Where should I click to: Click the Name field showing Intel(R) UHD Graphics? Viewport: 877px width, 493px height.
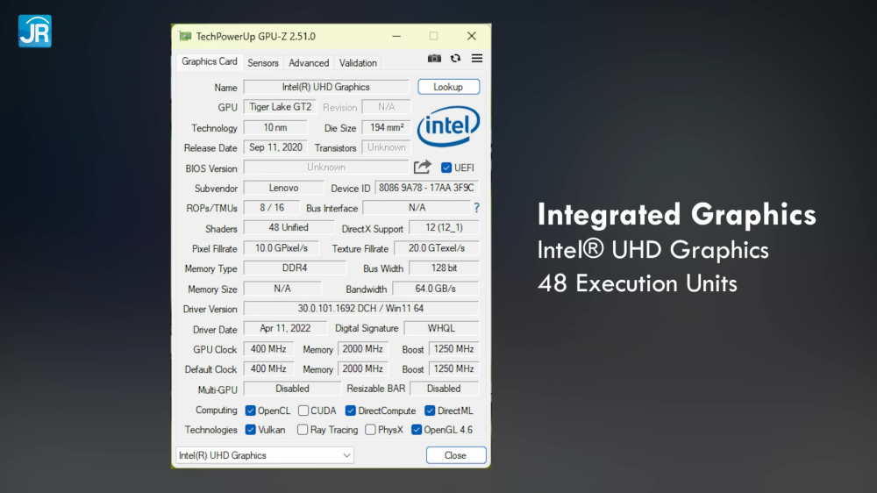tap(325, 87)
